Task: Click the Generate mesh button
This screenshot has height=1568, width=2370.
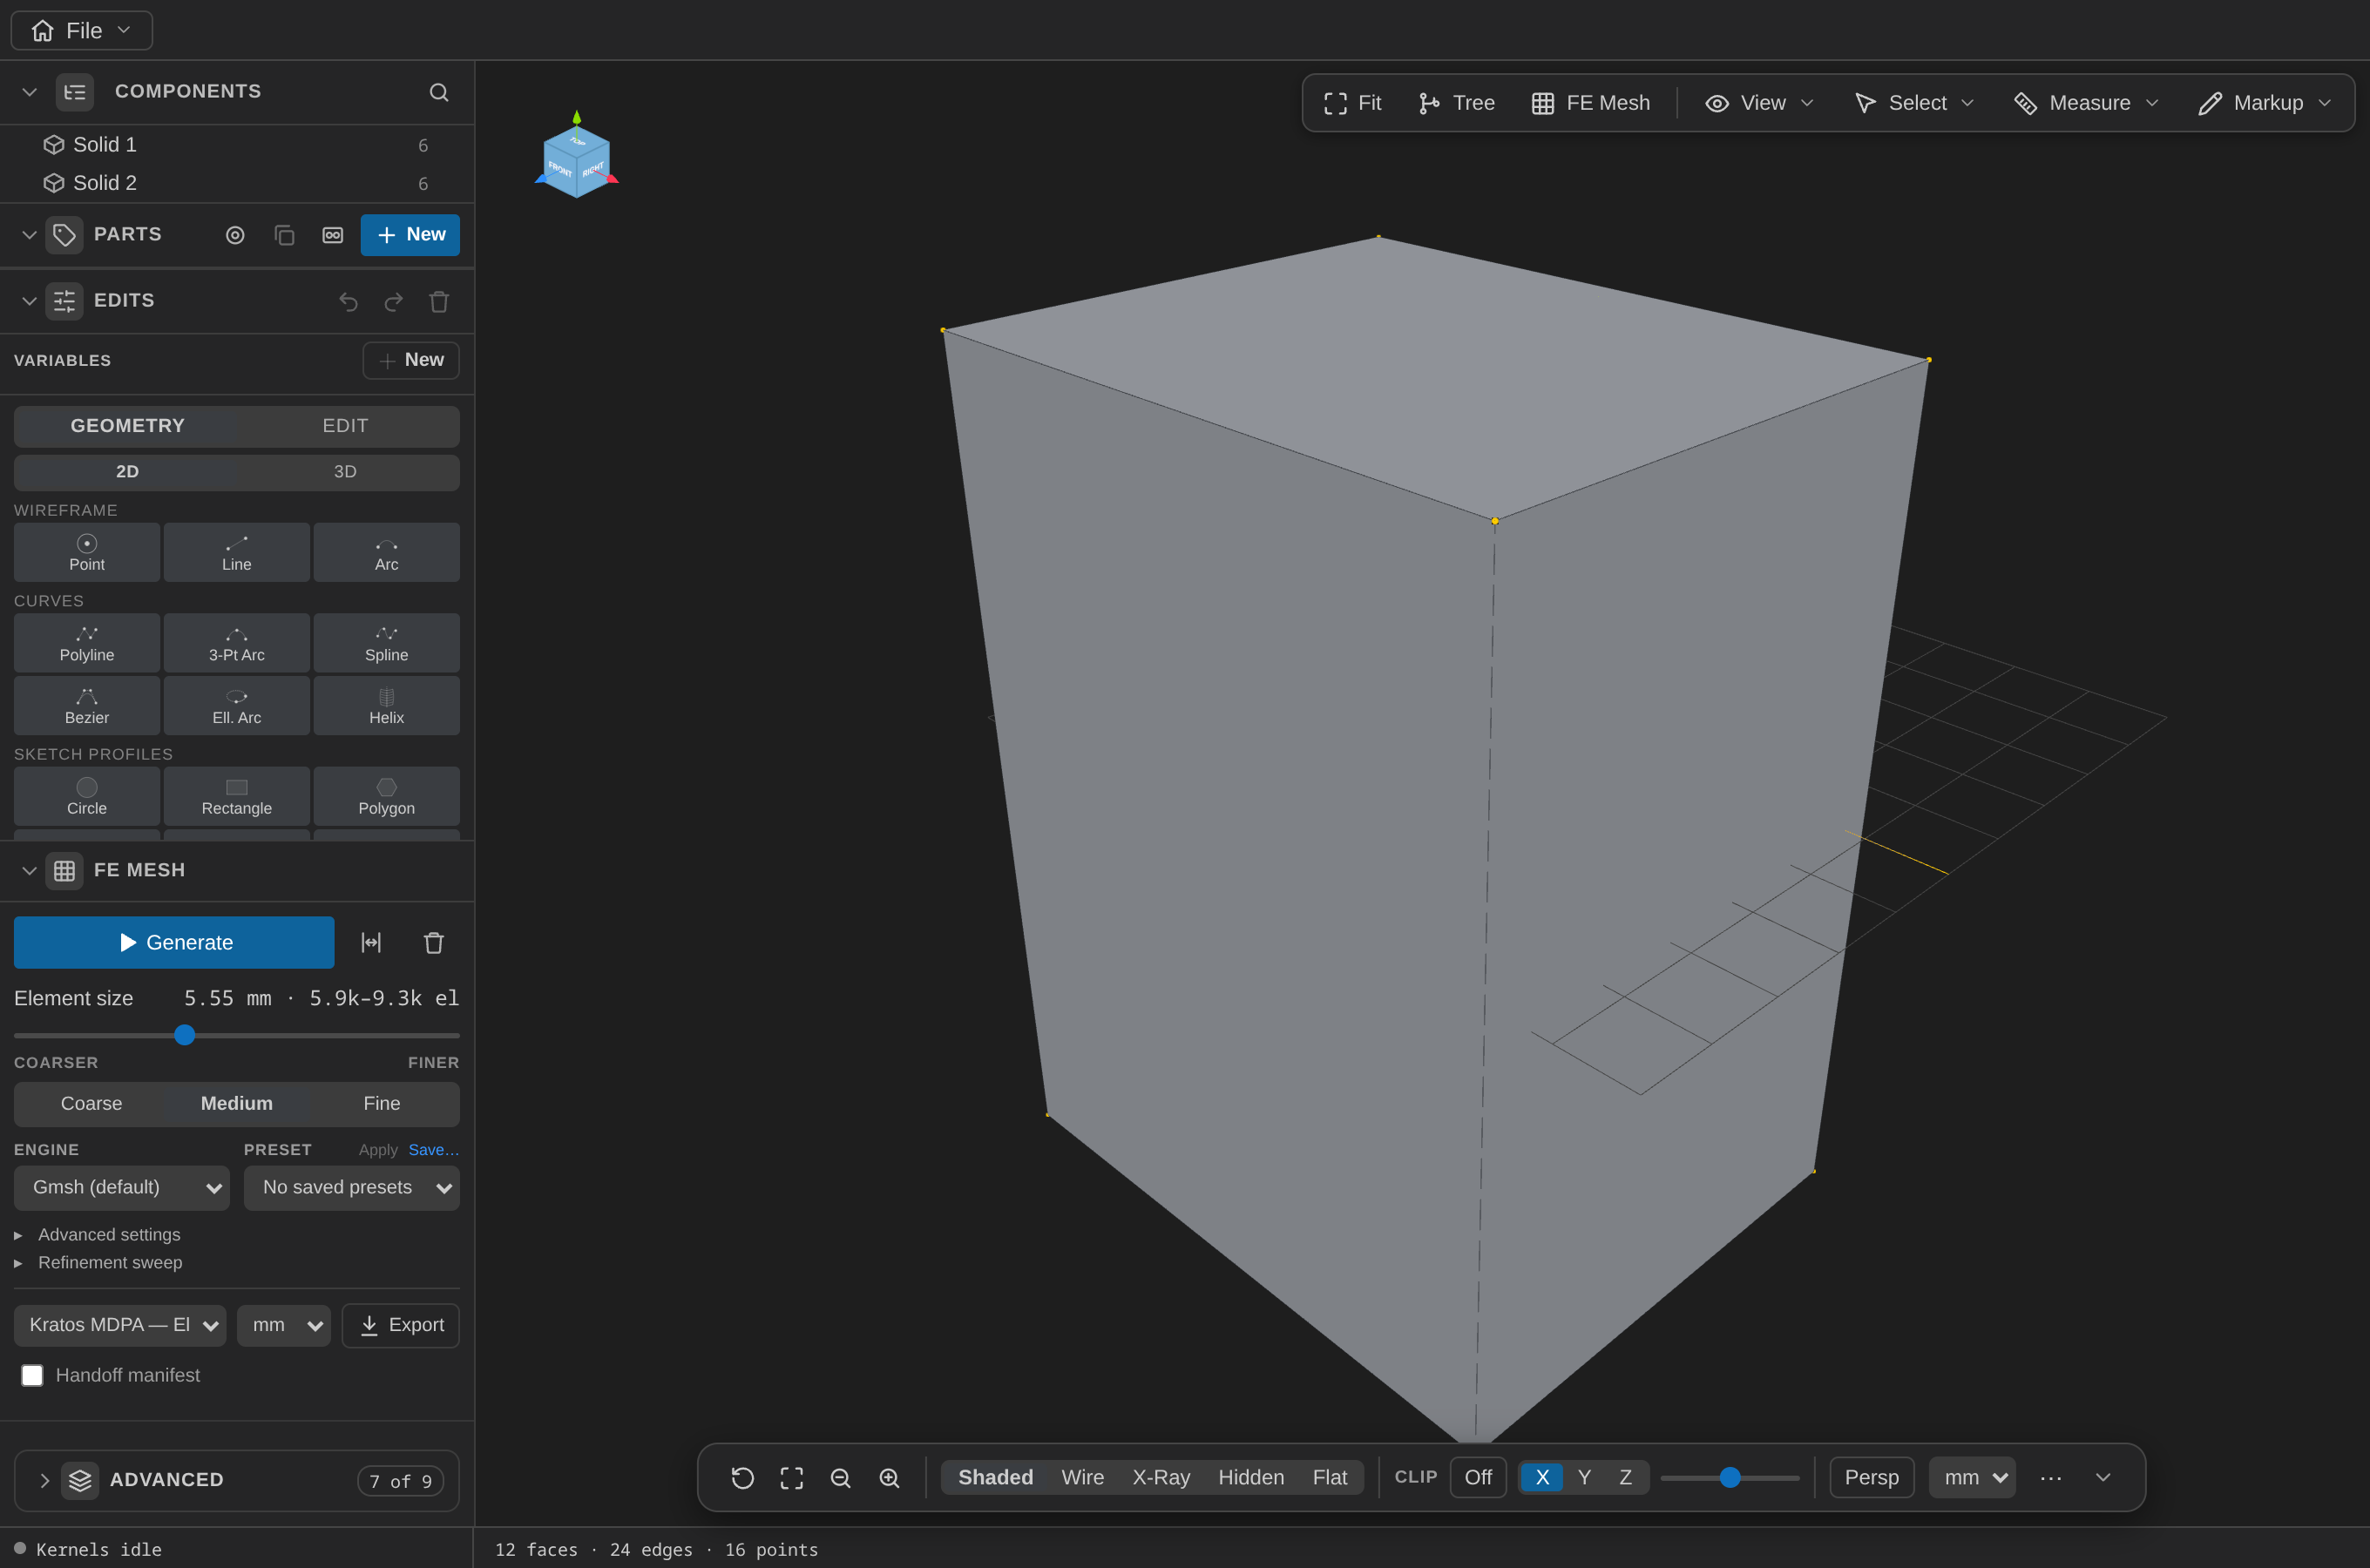Action: pyautogui.click(x=174, y=942)
